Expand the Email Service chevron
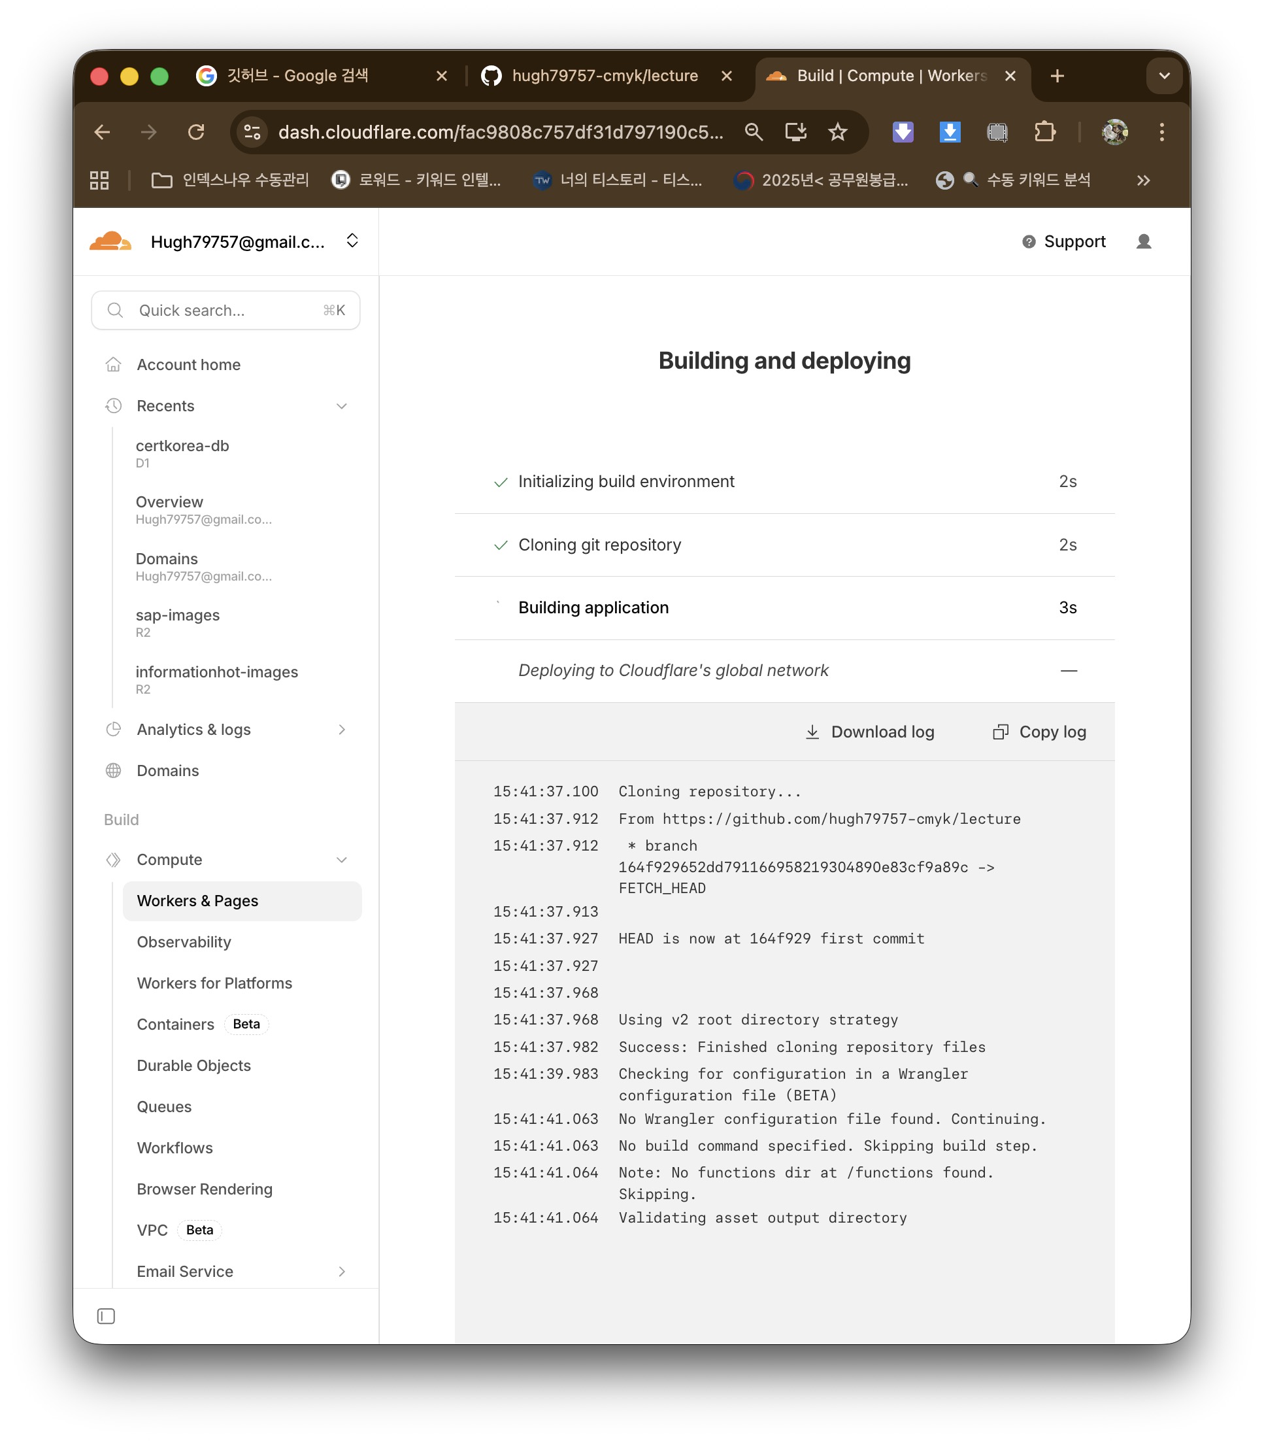This screenshot has width=1264, height=1441. pyautogui.click(x=342, y=1271)
